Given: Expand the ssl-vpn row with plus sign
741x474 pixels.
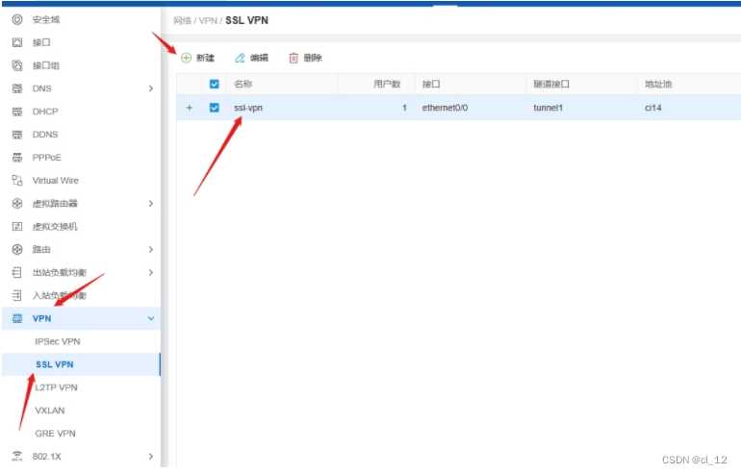Looking at the screenshot, I should [x=189, y=108].
